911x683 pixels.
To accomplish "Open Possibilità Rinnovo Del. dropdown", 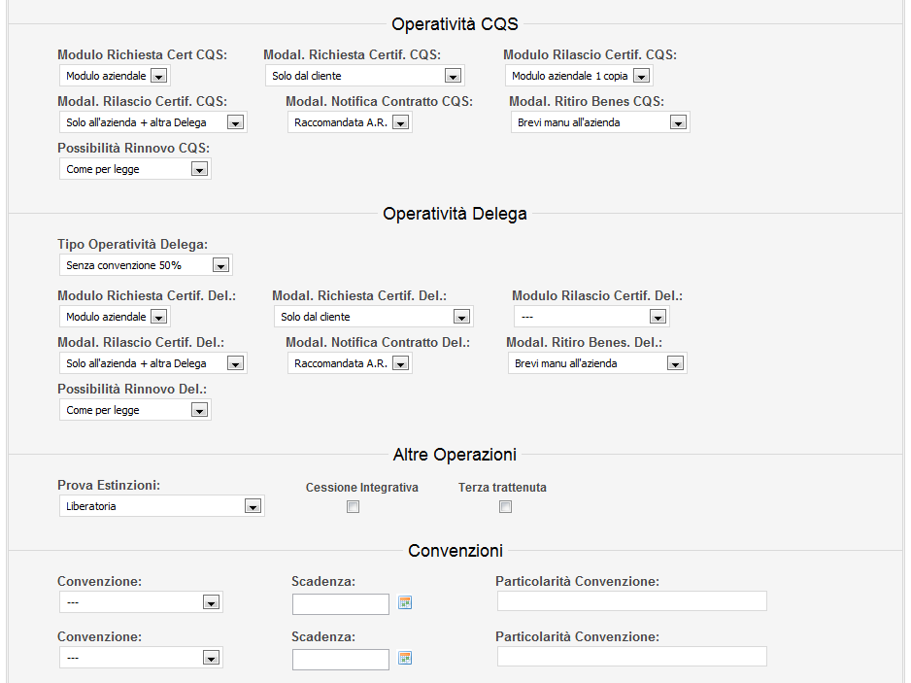I will pyautogui.click(x=135, y=410).
